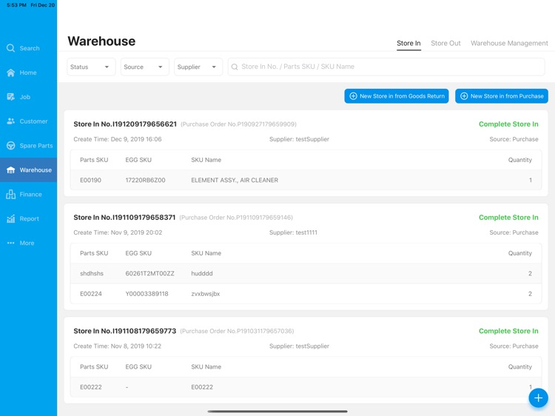Switch to the Store In tab
Image resolution: width=555 pixels, height=416 pixels.
click(408, 43)
